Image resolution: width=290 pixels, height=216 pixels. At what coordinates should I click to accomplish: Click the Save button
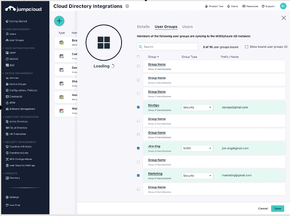tap(277, 208)
